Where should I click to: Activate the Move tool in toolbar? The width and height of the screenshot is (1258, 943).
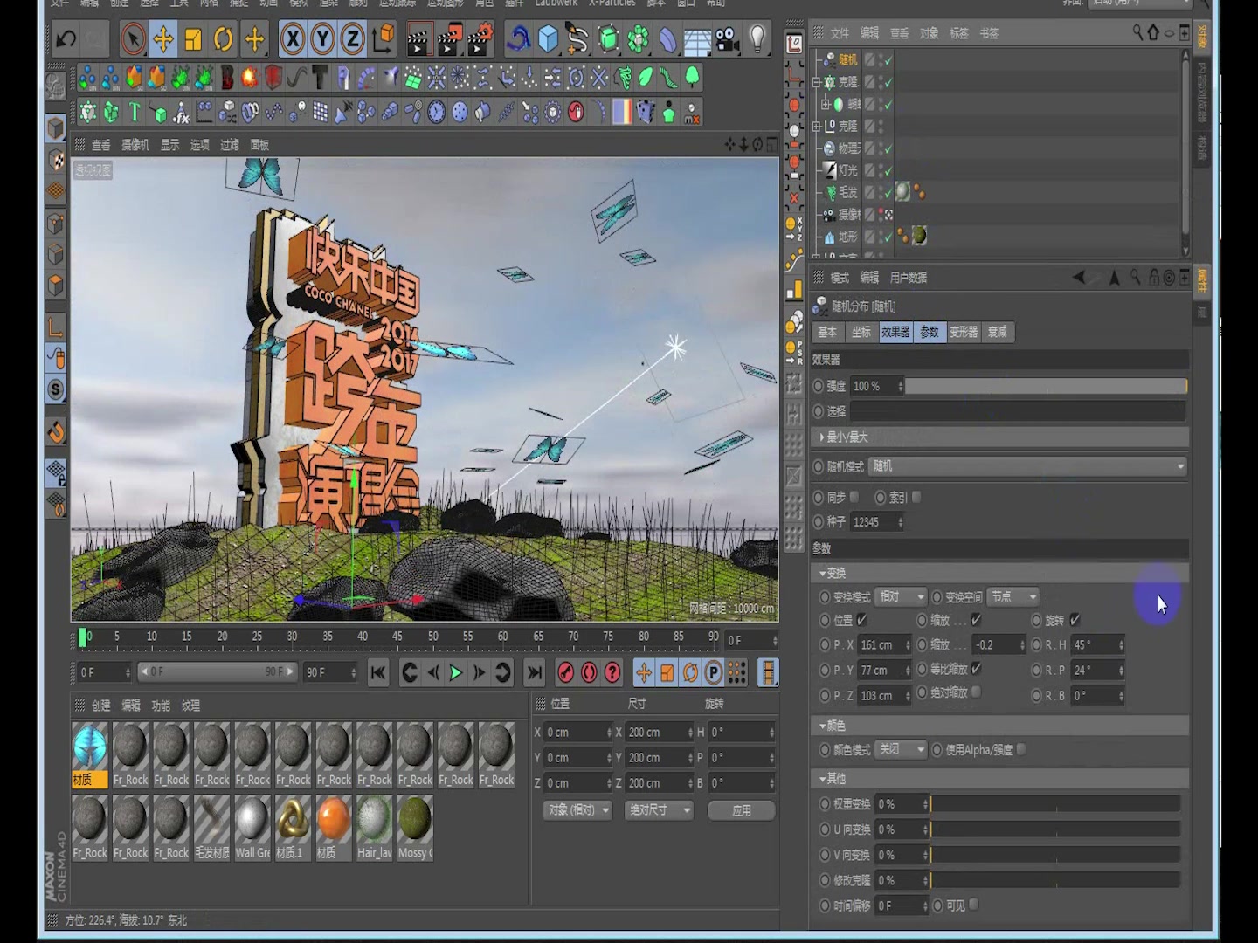click(163, 38)
